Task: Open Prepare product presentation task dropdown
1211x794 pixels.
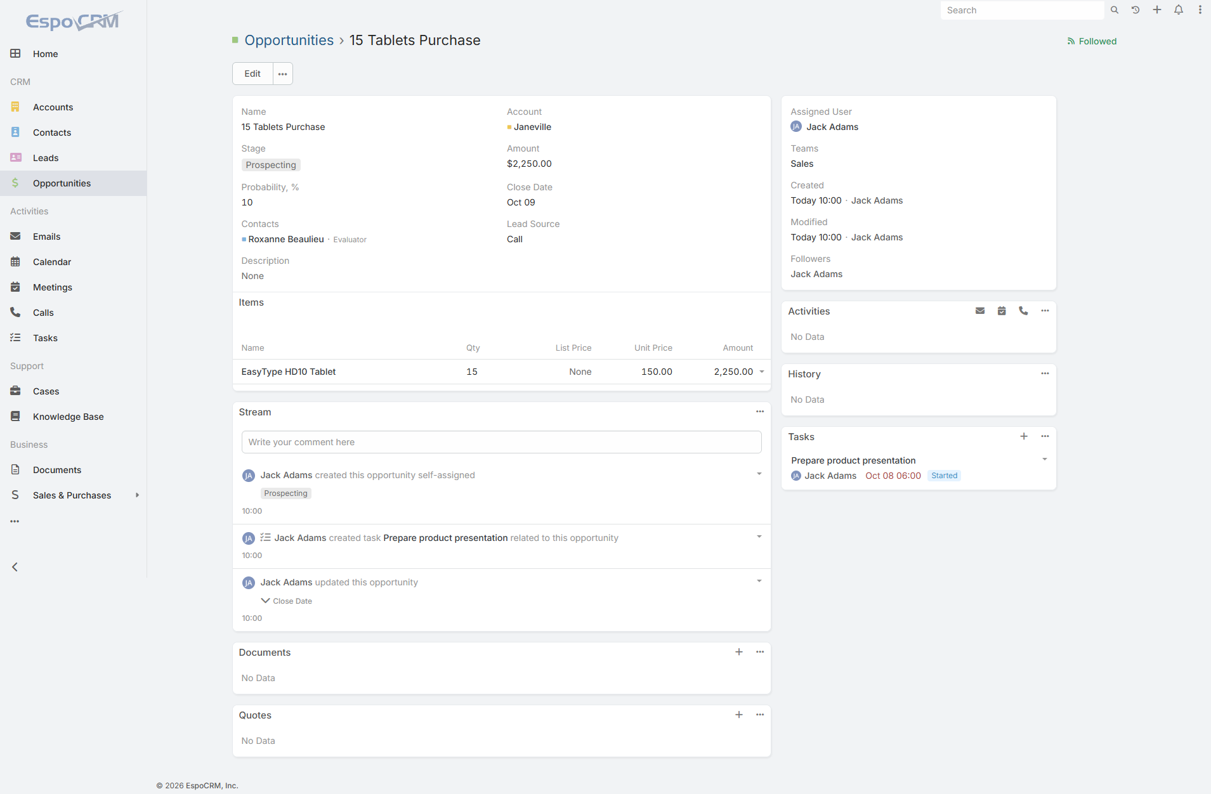Action: pos(1045,459)
